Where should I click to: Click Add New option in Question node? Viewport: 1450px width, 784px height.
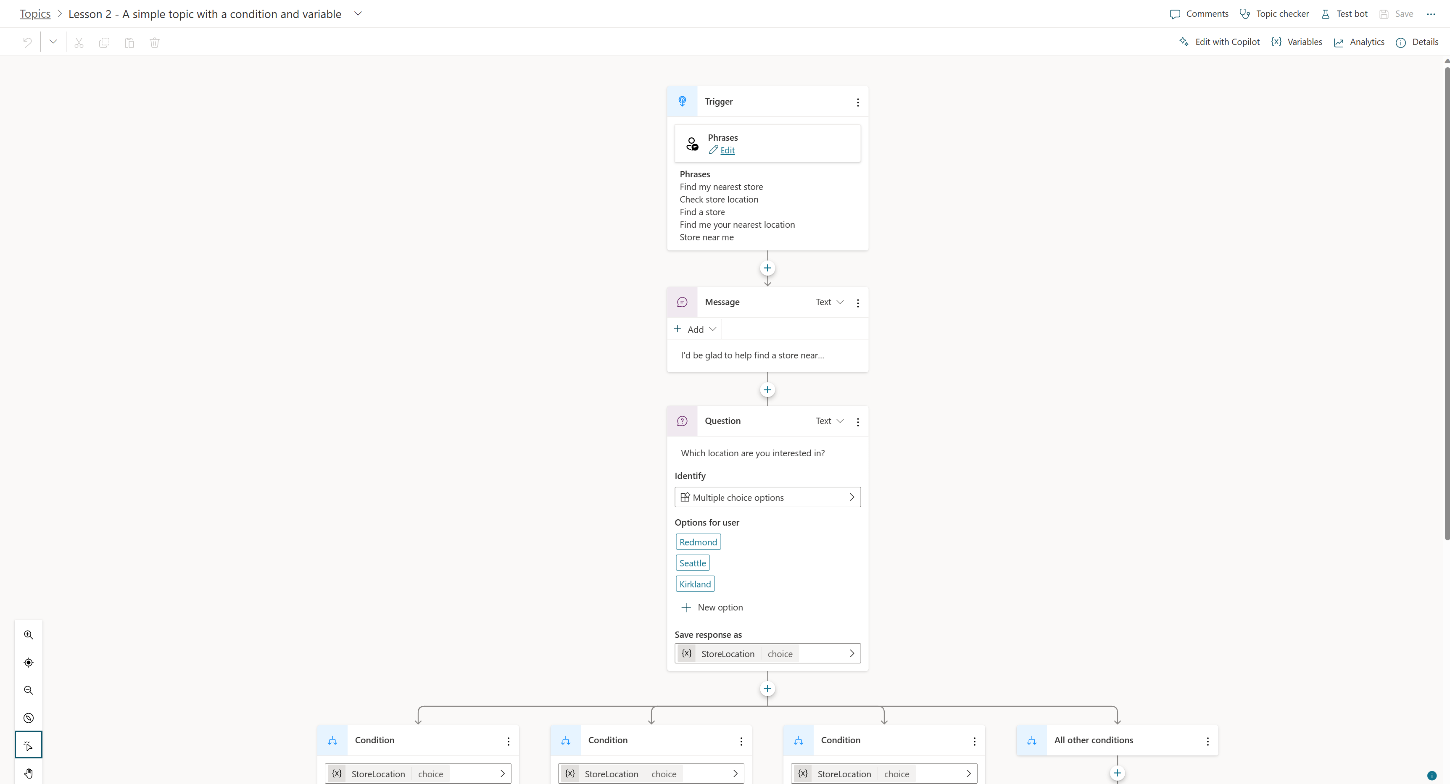click(x=712, y=605)
